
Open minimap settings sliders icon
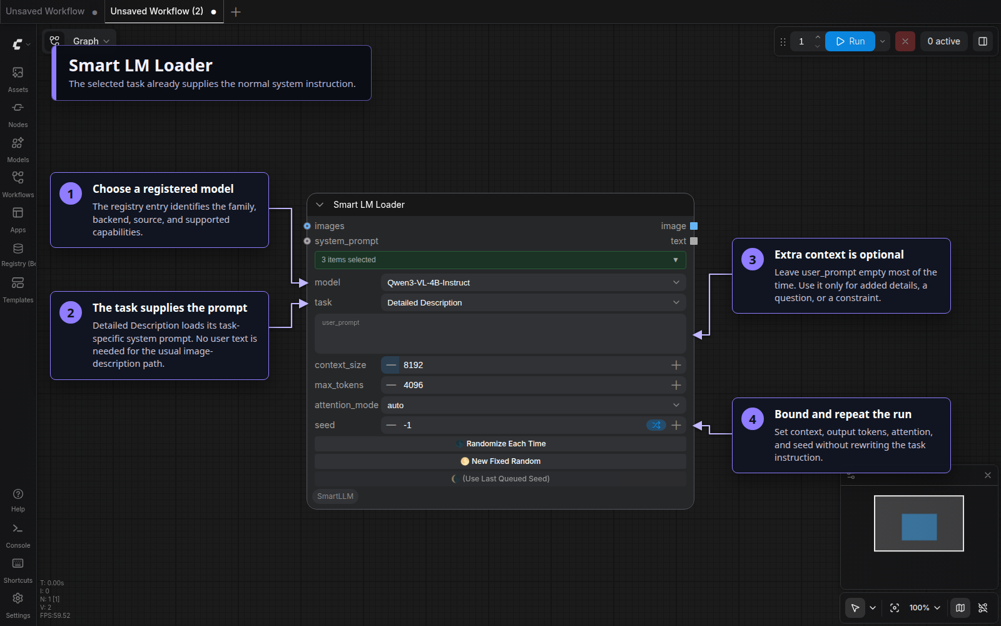click(x=851, y=476)
